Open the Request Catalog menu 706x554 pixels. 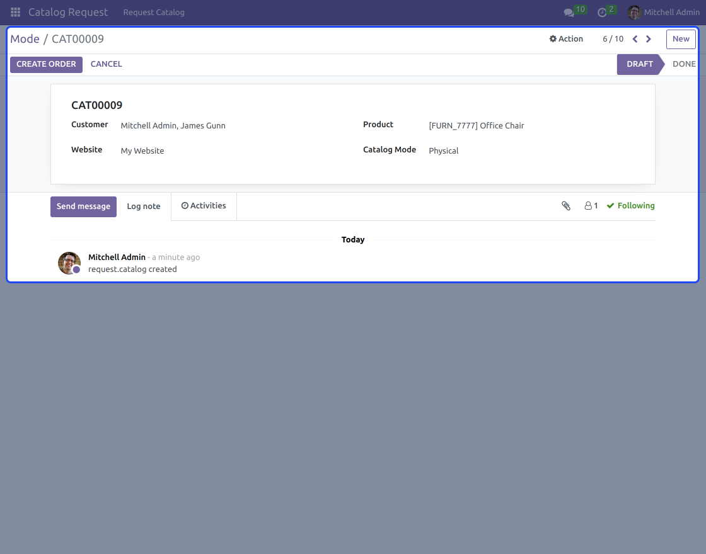[154, 12]
